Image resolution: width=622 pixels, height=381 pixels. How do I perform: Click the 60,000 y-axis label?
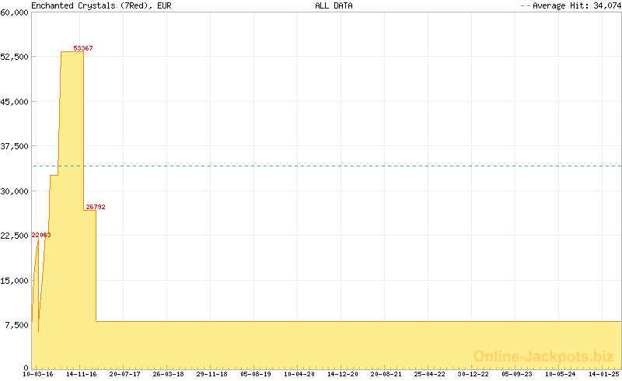tap(14, 12)
